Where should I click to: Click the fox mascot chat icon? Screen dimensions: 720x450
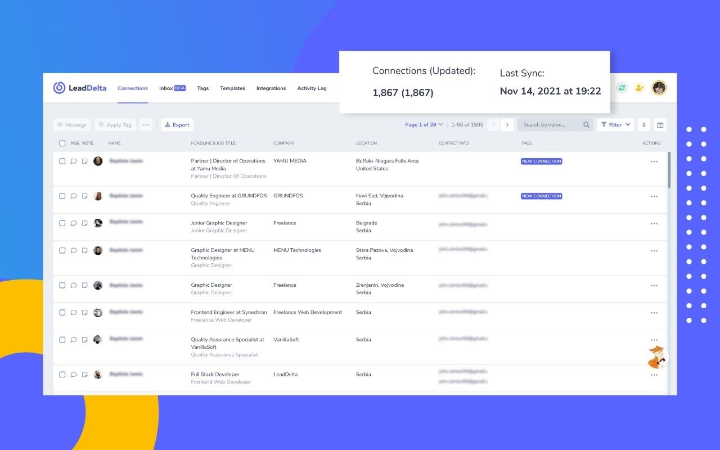click(657, 357)
